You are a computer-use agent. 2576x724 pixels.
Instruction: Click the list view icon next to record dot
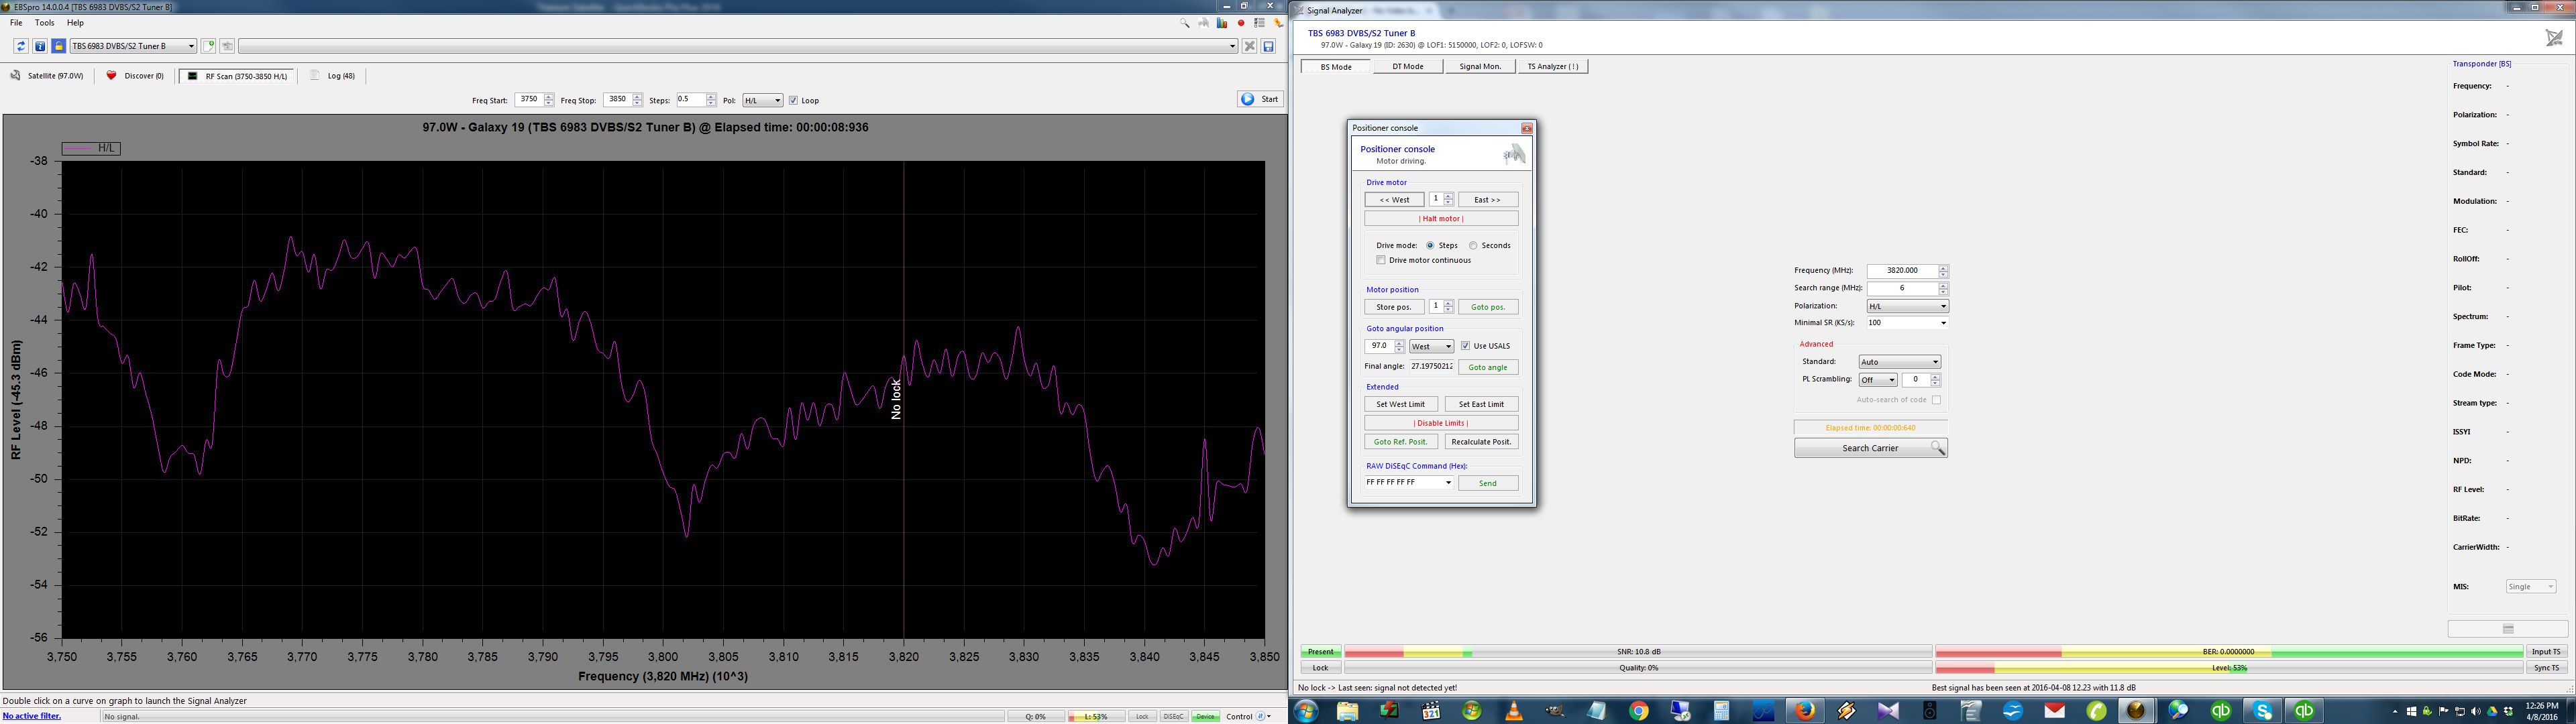[x=1259, y=23]
